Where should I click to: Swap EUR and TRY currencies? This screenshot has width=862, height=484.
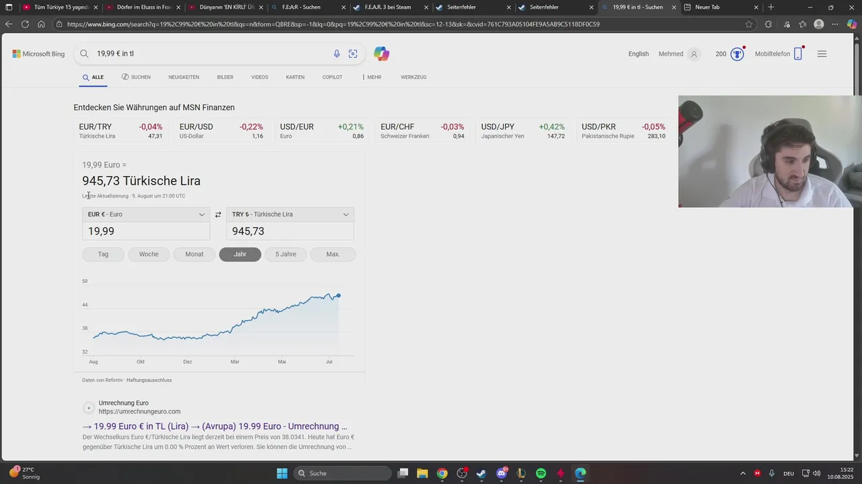pos(218,214)
